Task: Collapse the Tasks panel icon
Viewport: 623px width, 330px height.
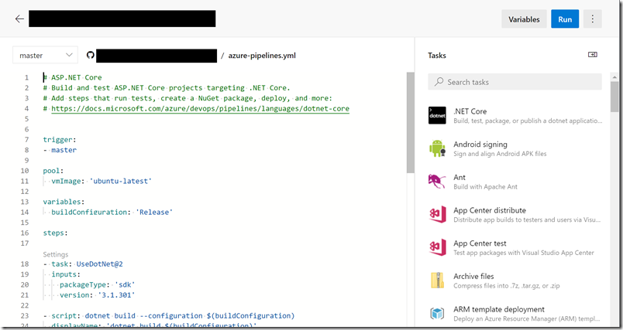Action: (x=593, y=55)
